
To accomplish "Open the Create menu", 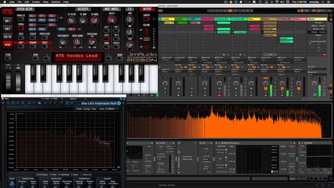I will pyautogui.click(x=36, y=2).
